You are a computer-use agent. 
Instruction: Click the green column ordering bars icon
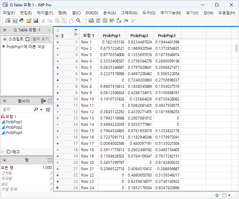click(x=76, y=34)
